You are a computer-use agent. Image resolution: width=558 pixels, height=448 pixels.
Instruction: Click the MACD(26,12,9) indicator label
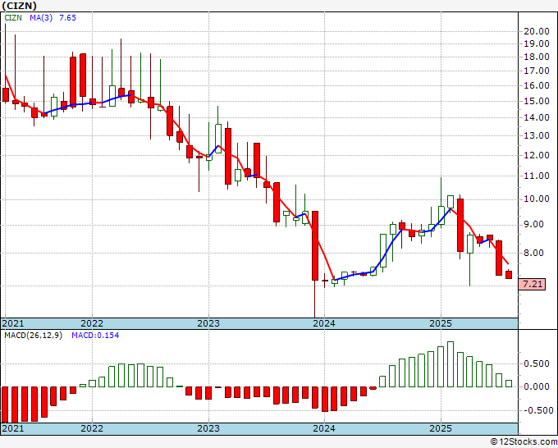tap(33, 336)
